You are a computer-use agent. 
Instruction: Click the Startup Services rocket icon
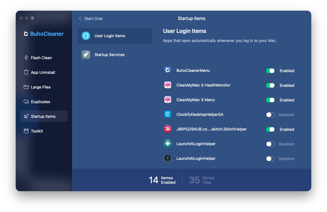click(x=86, y=55)
